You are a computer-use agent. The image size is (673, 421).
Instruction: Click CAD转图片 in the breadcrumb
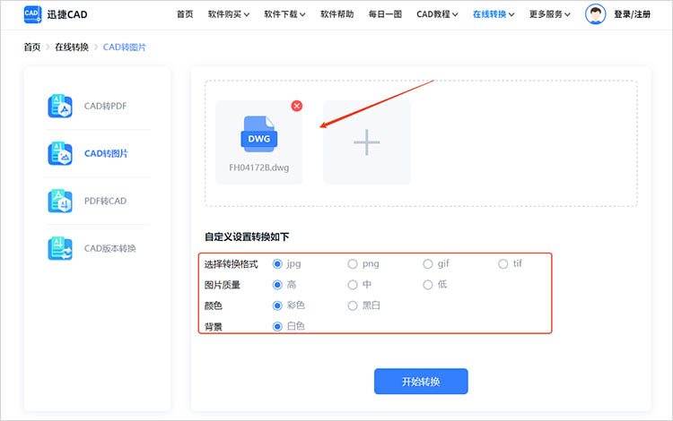[x=125, y=47]
